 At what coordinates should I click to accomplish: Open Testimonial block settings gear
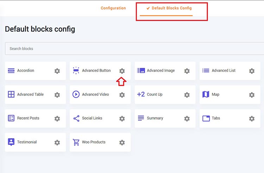tap(57, 143)
